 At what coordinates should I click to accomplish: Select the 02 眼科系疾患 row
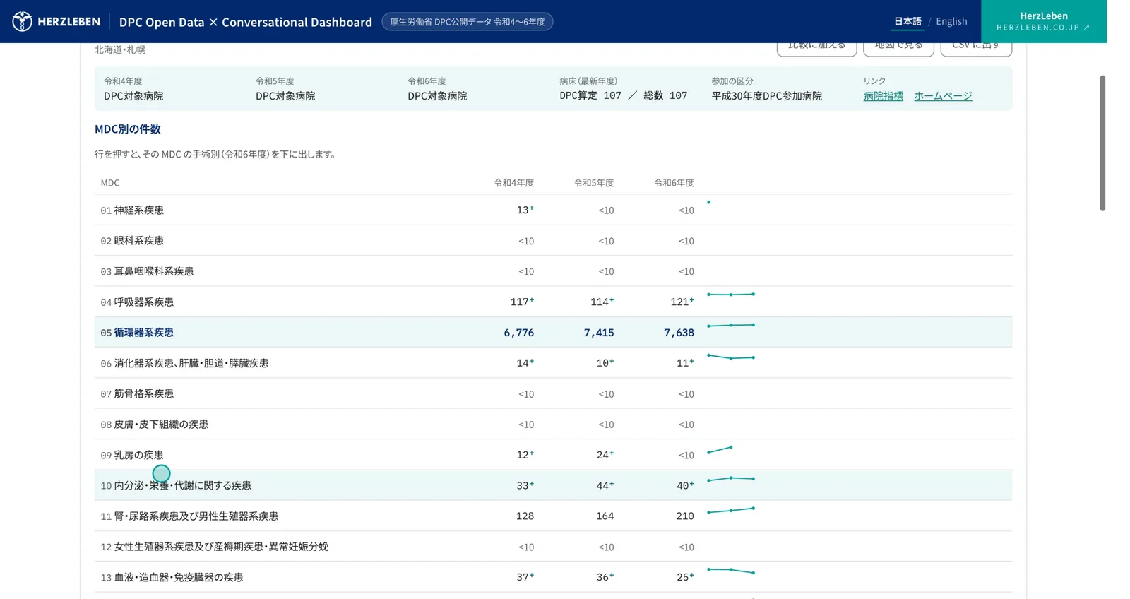(x=553, y=241)
